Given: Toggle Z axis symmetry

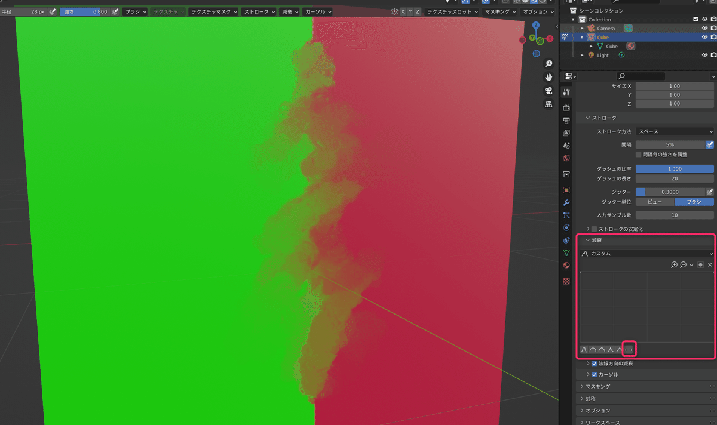Looking at the screenshot, I should (417, 11).
